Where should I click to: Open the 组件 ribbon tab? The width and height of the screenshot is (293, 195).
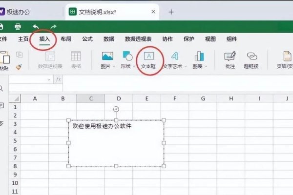231,39
